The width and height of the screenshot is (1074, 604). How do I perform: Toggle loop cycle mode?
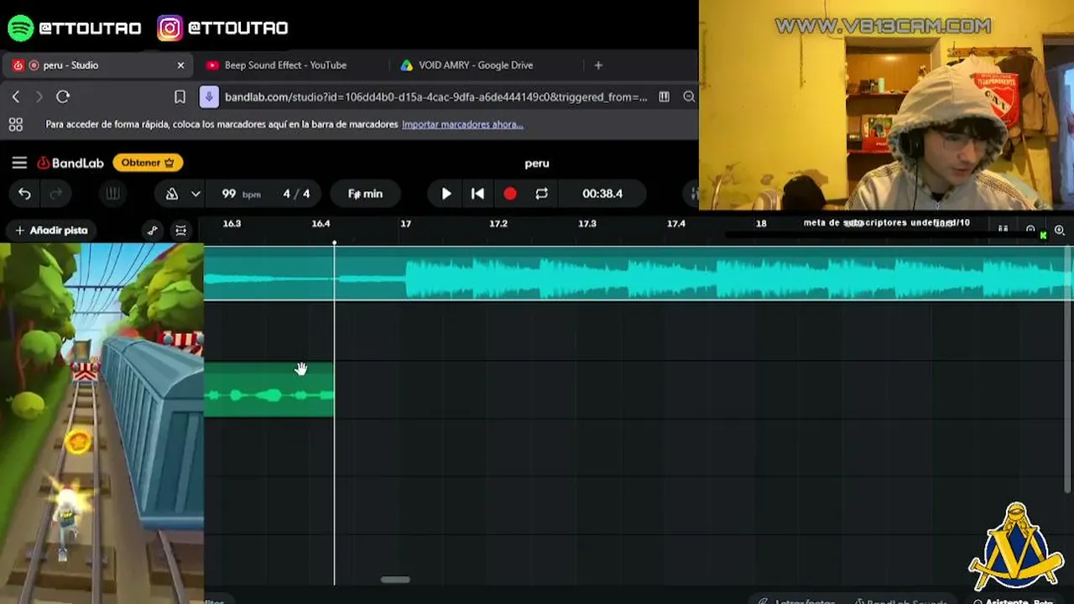(542, 194)
